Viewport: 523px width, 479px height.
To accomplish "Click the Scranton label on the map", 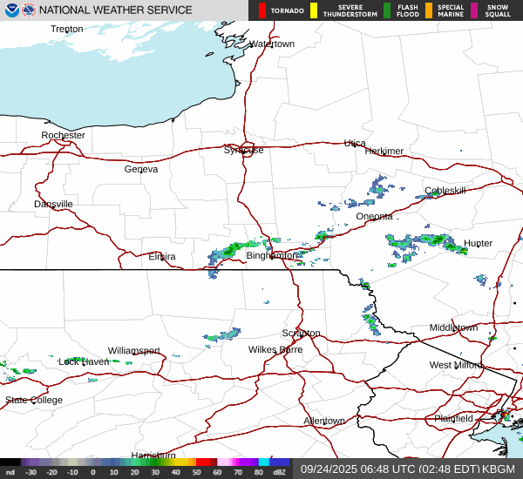I will [x=301, y=334].
